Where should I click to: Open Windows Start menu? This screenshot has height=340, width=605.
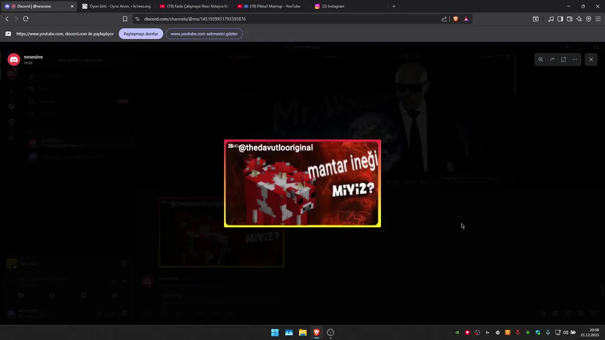275,332
